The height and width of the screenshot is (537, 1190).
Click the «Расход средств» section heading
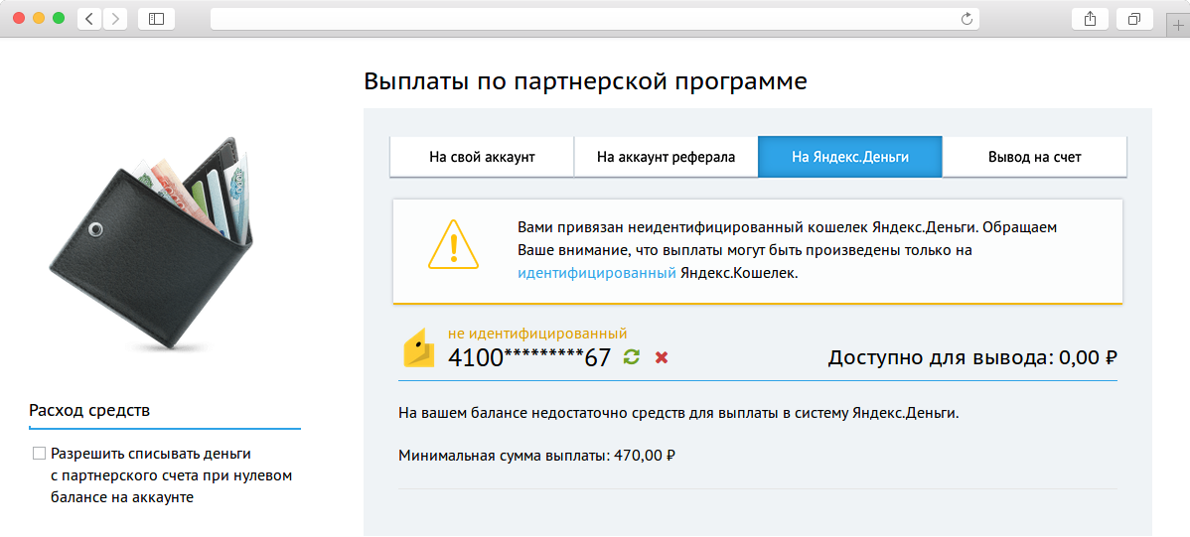point(89,410)
